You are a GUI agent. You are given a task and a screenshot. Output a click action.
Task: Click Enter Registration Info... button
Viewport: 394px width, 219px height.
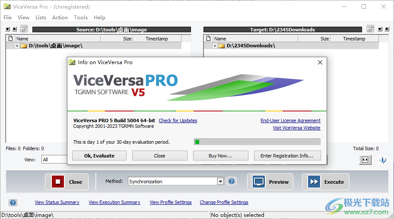[x=287, y=156]
